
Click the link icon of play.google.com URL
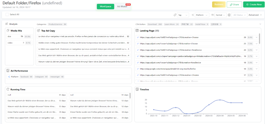138,69
